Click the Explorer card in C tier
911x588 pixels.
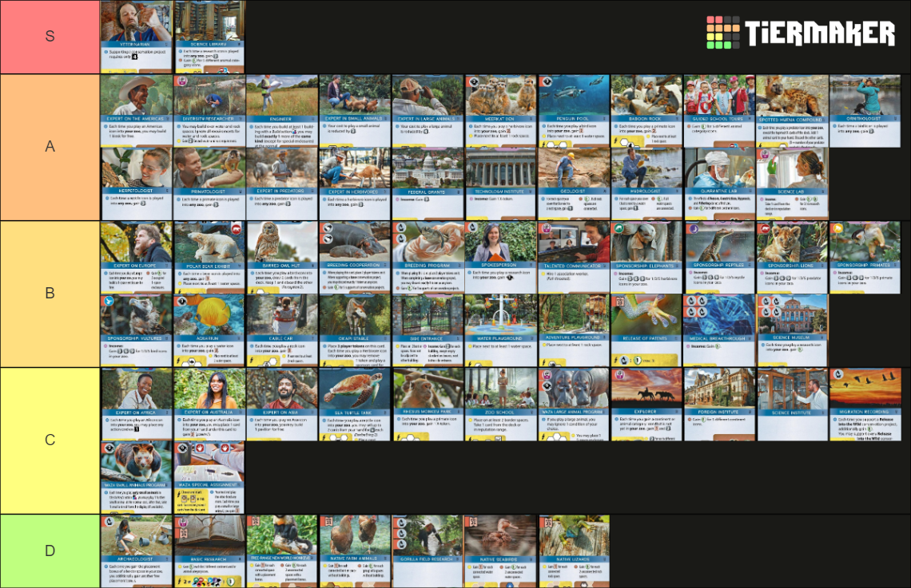pos(646,402)
